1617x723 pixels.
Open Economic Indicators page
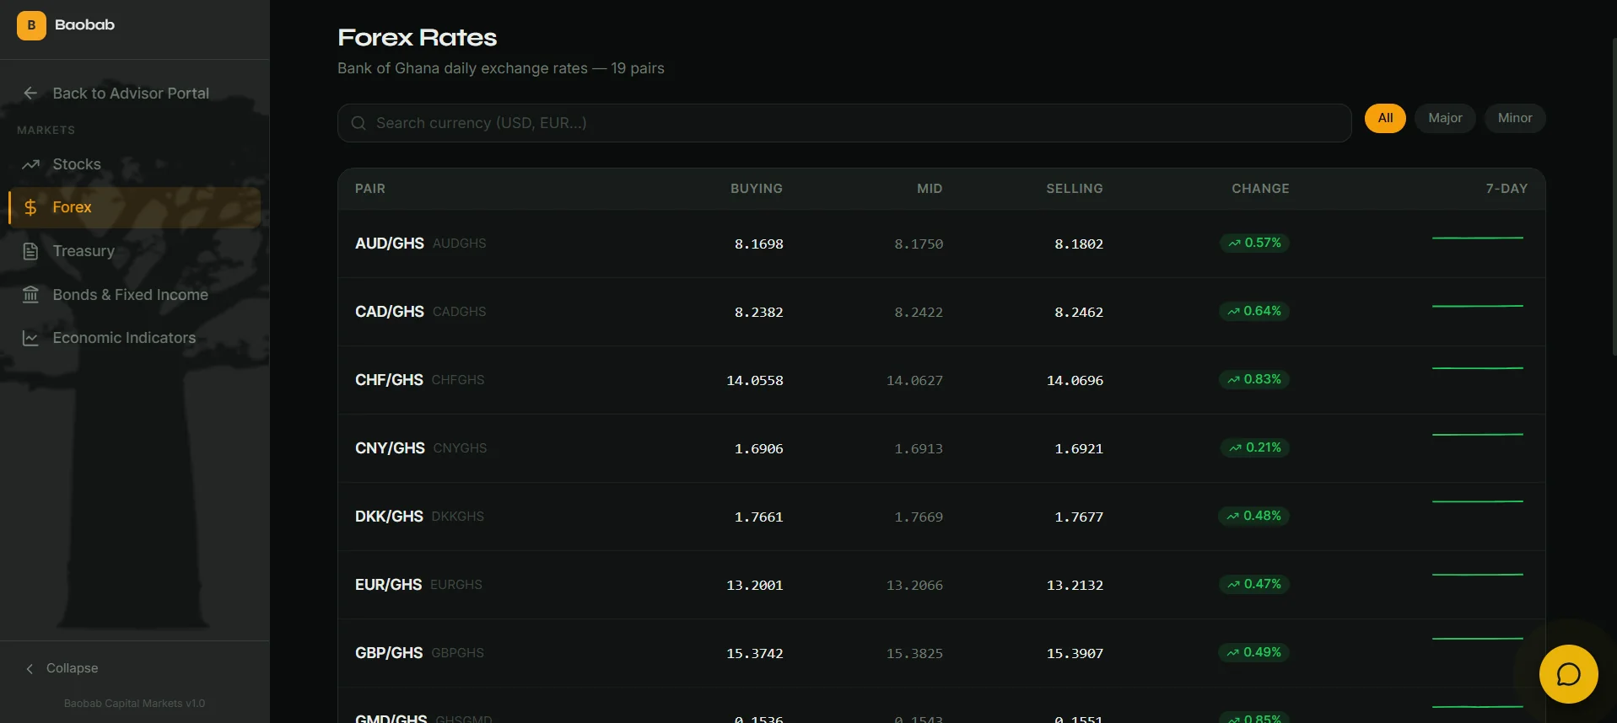click(x=135, y=338)
